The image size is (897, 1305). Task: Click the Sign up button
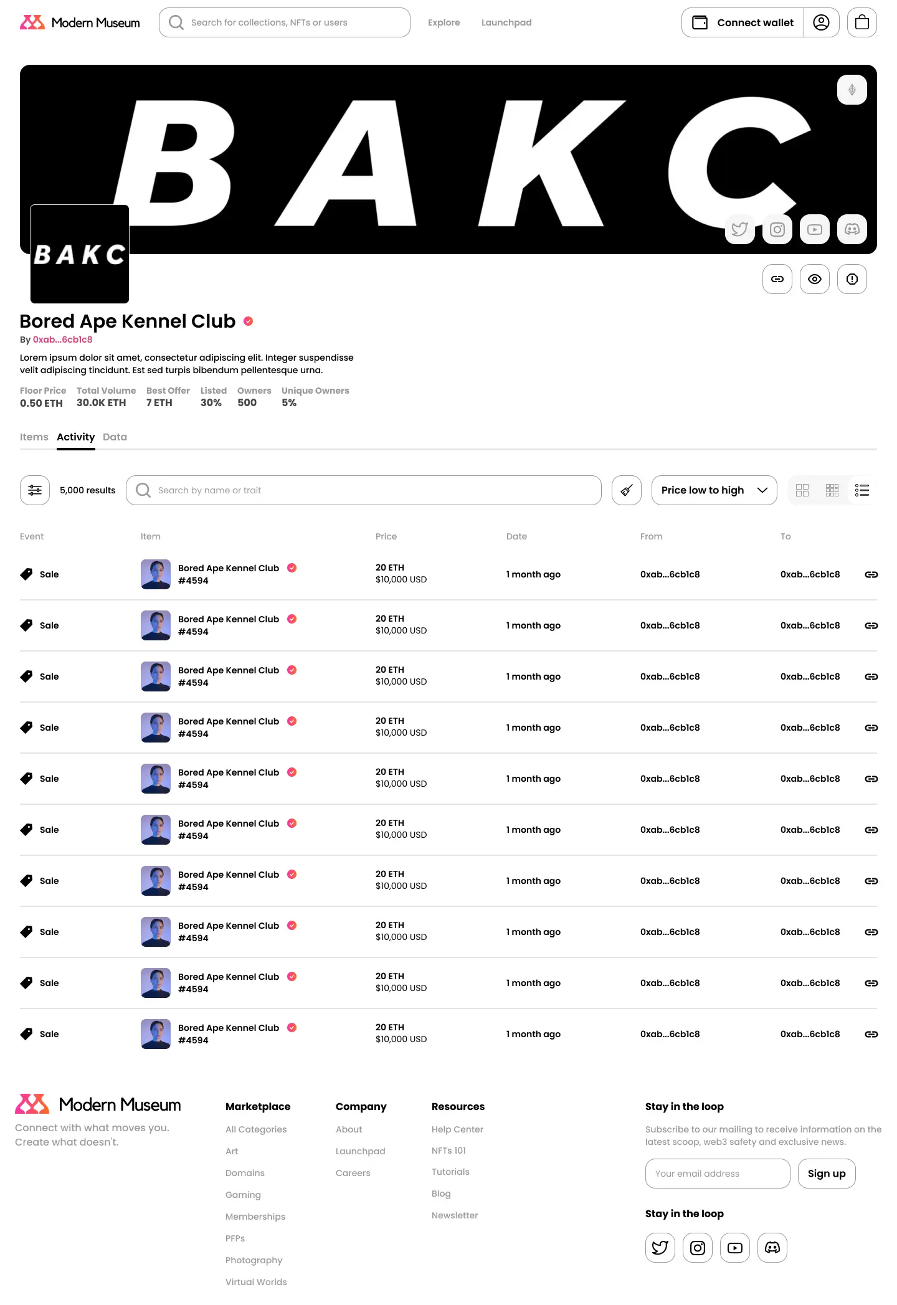point(827,1174)
